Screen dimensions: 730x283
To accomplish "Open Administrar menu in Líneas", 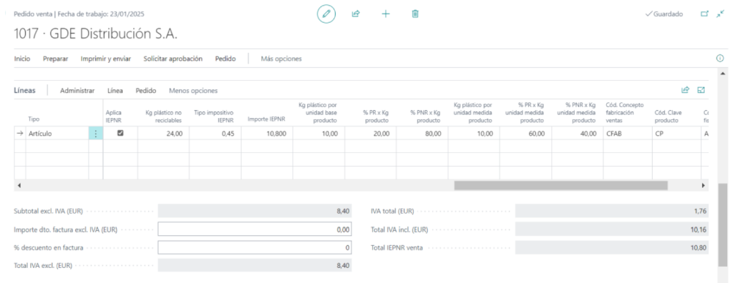I will (x=77, y=91).
